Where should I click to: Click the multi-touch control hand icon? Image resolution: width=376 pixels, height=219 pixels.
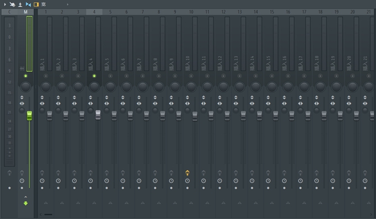12,4
